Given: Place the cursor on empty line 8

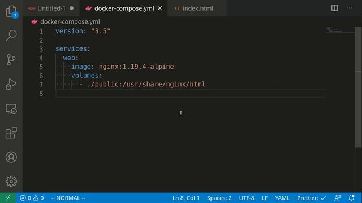Looking at the screenshot, I should tap(191, 94).
